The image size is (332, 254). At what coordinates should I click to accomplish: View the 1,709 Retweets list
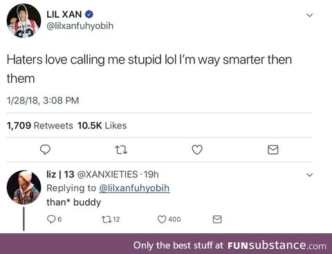[39, 126]
